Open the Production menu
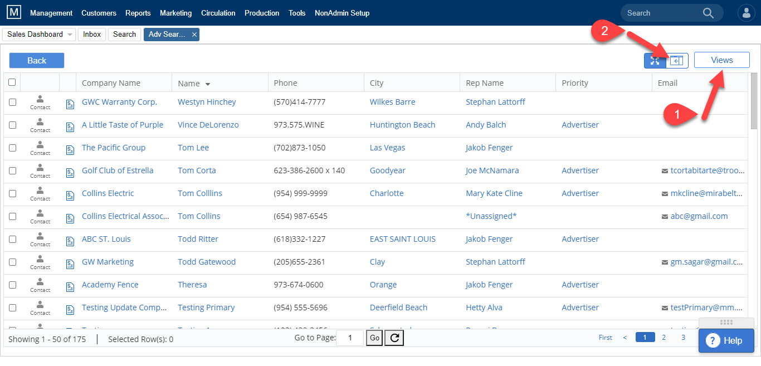 pyautogui.click(x=262, y=13)
